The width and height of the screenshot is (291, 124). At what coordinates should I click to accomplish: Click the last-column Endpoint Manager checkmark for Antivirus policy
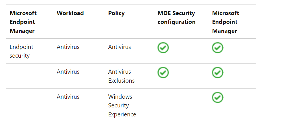(218, 48)
